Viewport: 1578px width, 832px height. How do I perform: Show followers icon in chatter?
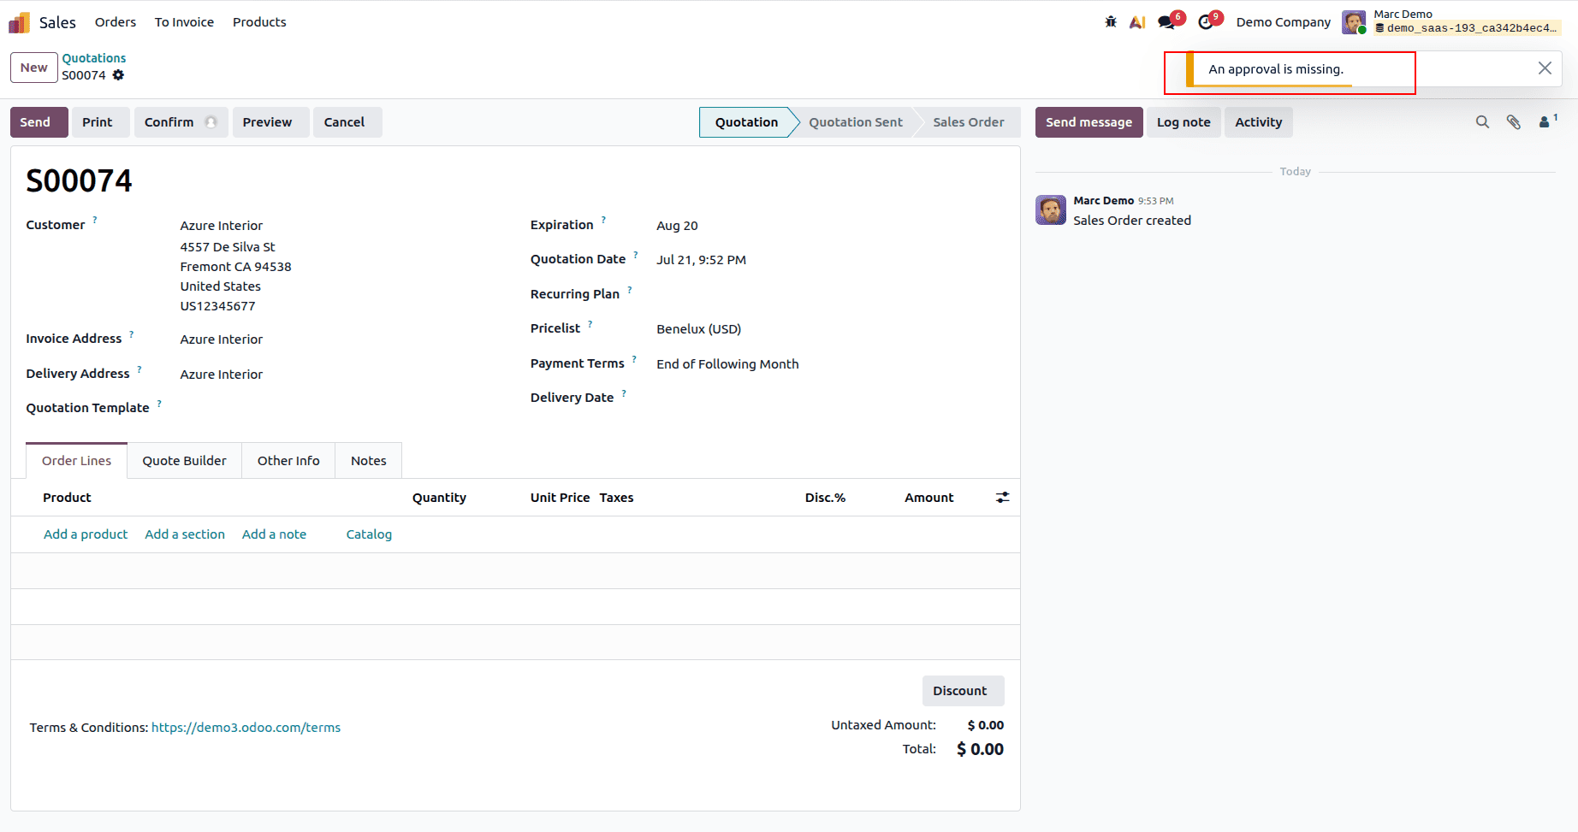pyautogui.click(x=1547, y=122)
